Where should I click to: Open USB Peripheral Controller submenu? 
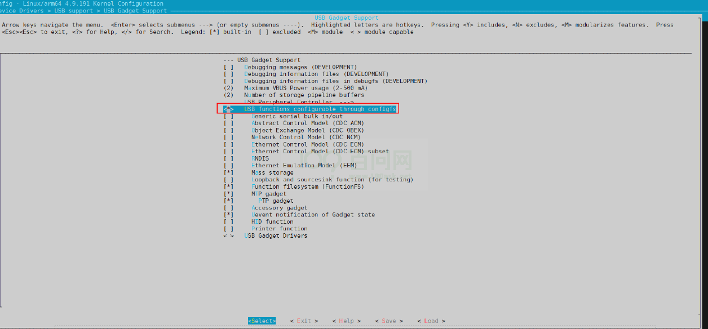[299, 102]
